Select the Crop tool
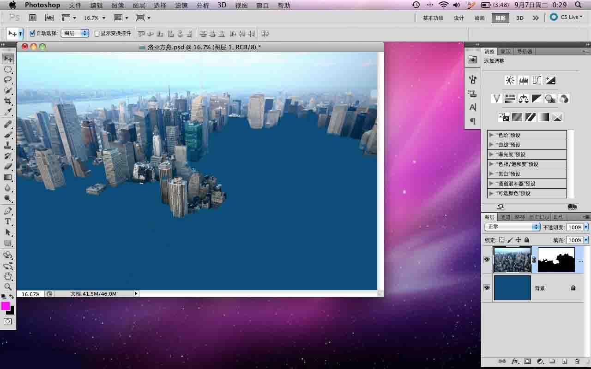Image resolution: width=591 pixels, height=369 pixels. 8,101
